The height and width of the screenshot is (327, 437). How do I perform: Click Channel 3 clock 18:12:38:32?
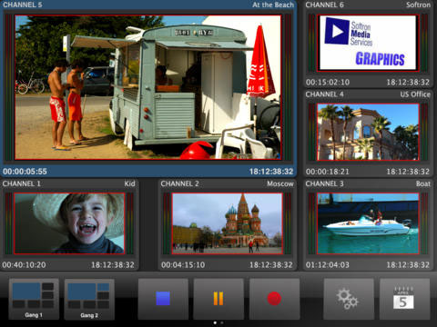[x=408, y=265]
